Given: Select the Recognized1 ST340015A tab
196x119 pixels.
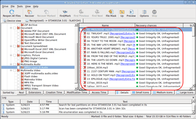Looking at the screenshot, I should [x=53, y=20].
